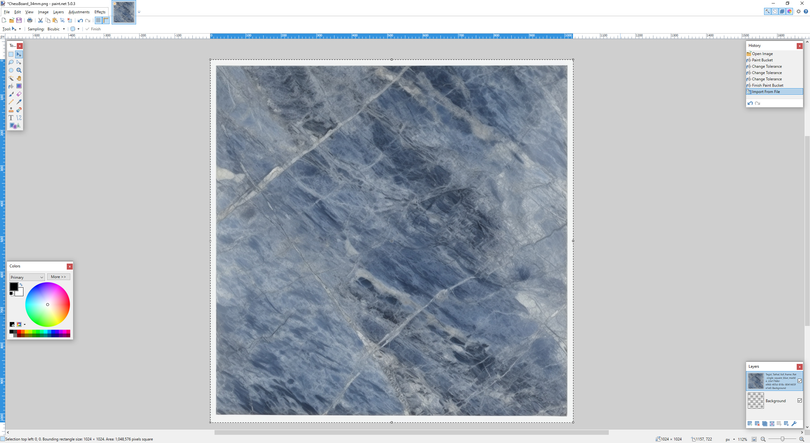Select Paint Bucket entry in History
This screenshot has width=810, height=443.
point(762,60)
